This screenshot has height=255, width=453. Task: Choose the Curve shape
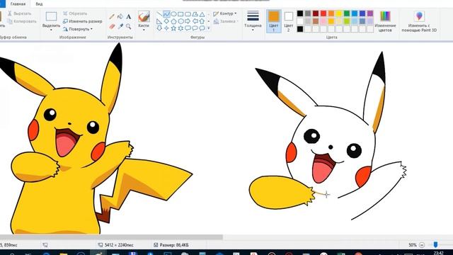click(166, 14)
